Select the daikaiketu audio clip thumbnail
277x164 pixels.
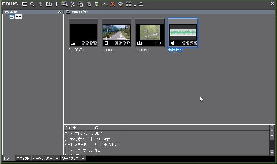(x=183, y=33)
